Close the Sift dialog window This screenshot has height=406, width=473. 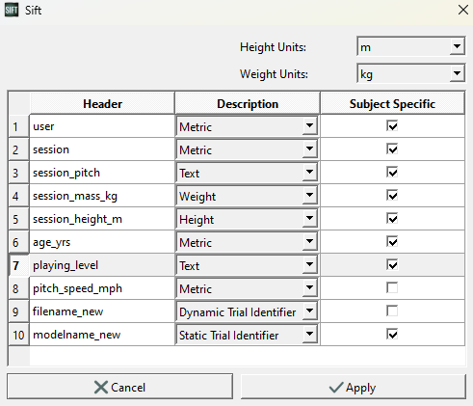(x=463, y=10)
